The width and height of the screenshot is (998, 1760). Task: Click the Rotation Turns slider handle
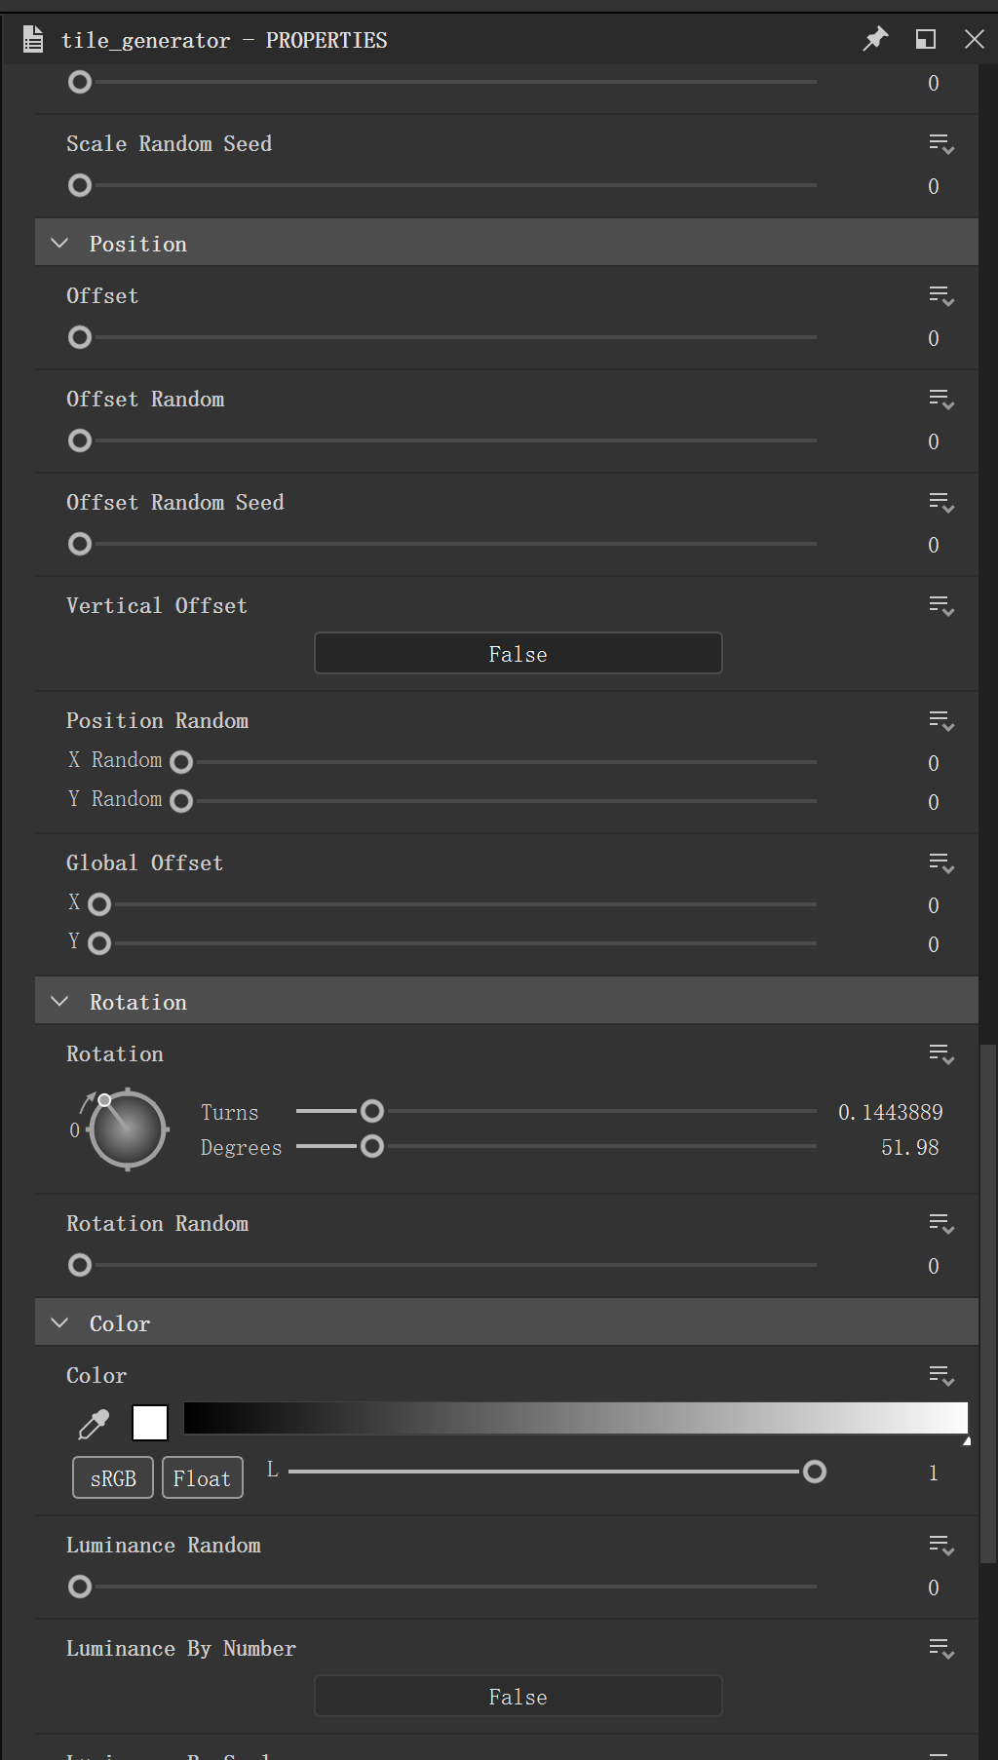371,1111
